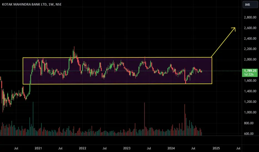Click the 1,000.00 price axis label
The width and height of the screenshot is (259, 152).
pos(250,112)
